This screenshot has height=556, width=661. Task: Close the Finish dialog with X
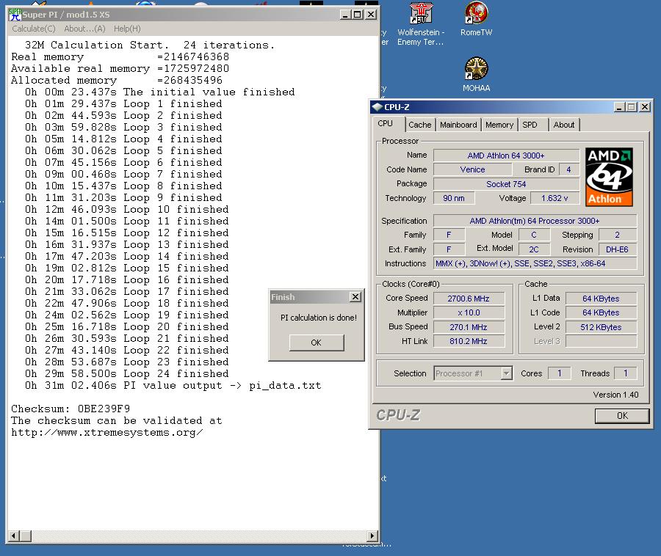coord(355,297)
